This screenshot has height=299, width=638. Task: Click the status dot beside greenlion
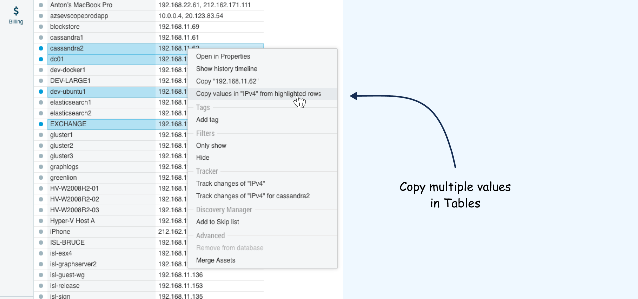[x=41, y=178]
